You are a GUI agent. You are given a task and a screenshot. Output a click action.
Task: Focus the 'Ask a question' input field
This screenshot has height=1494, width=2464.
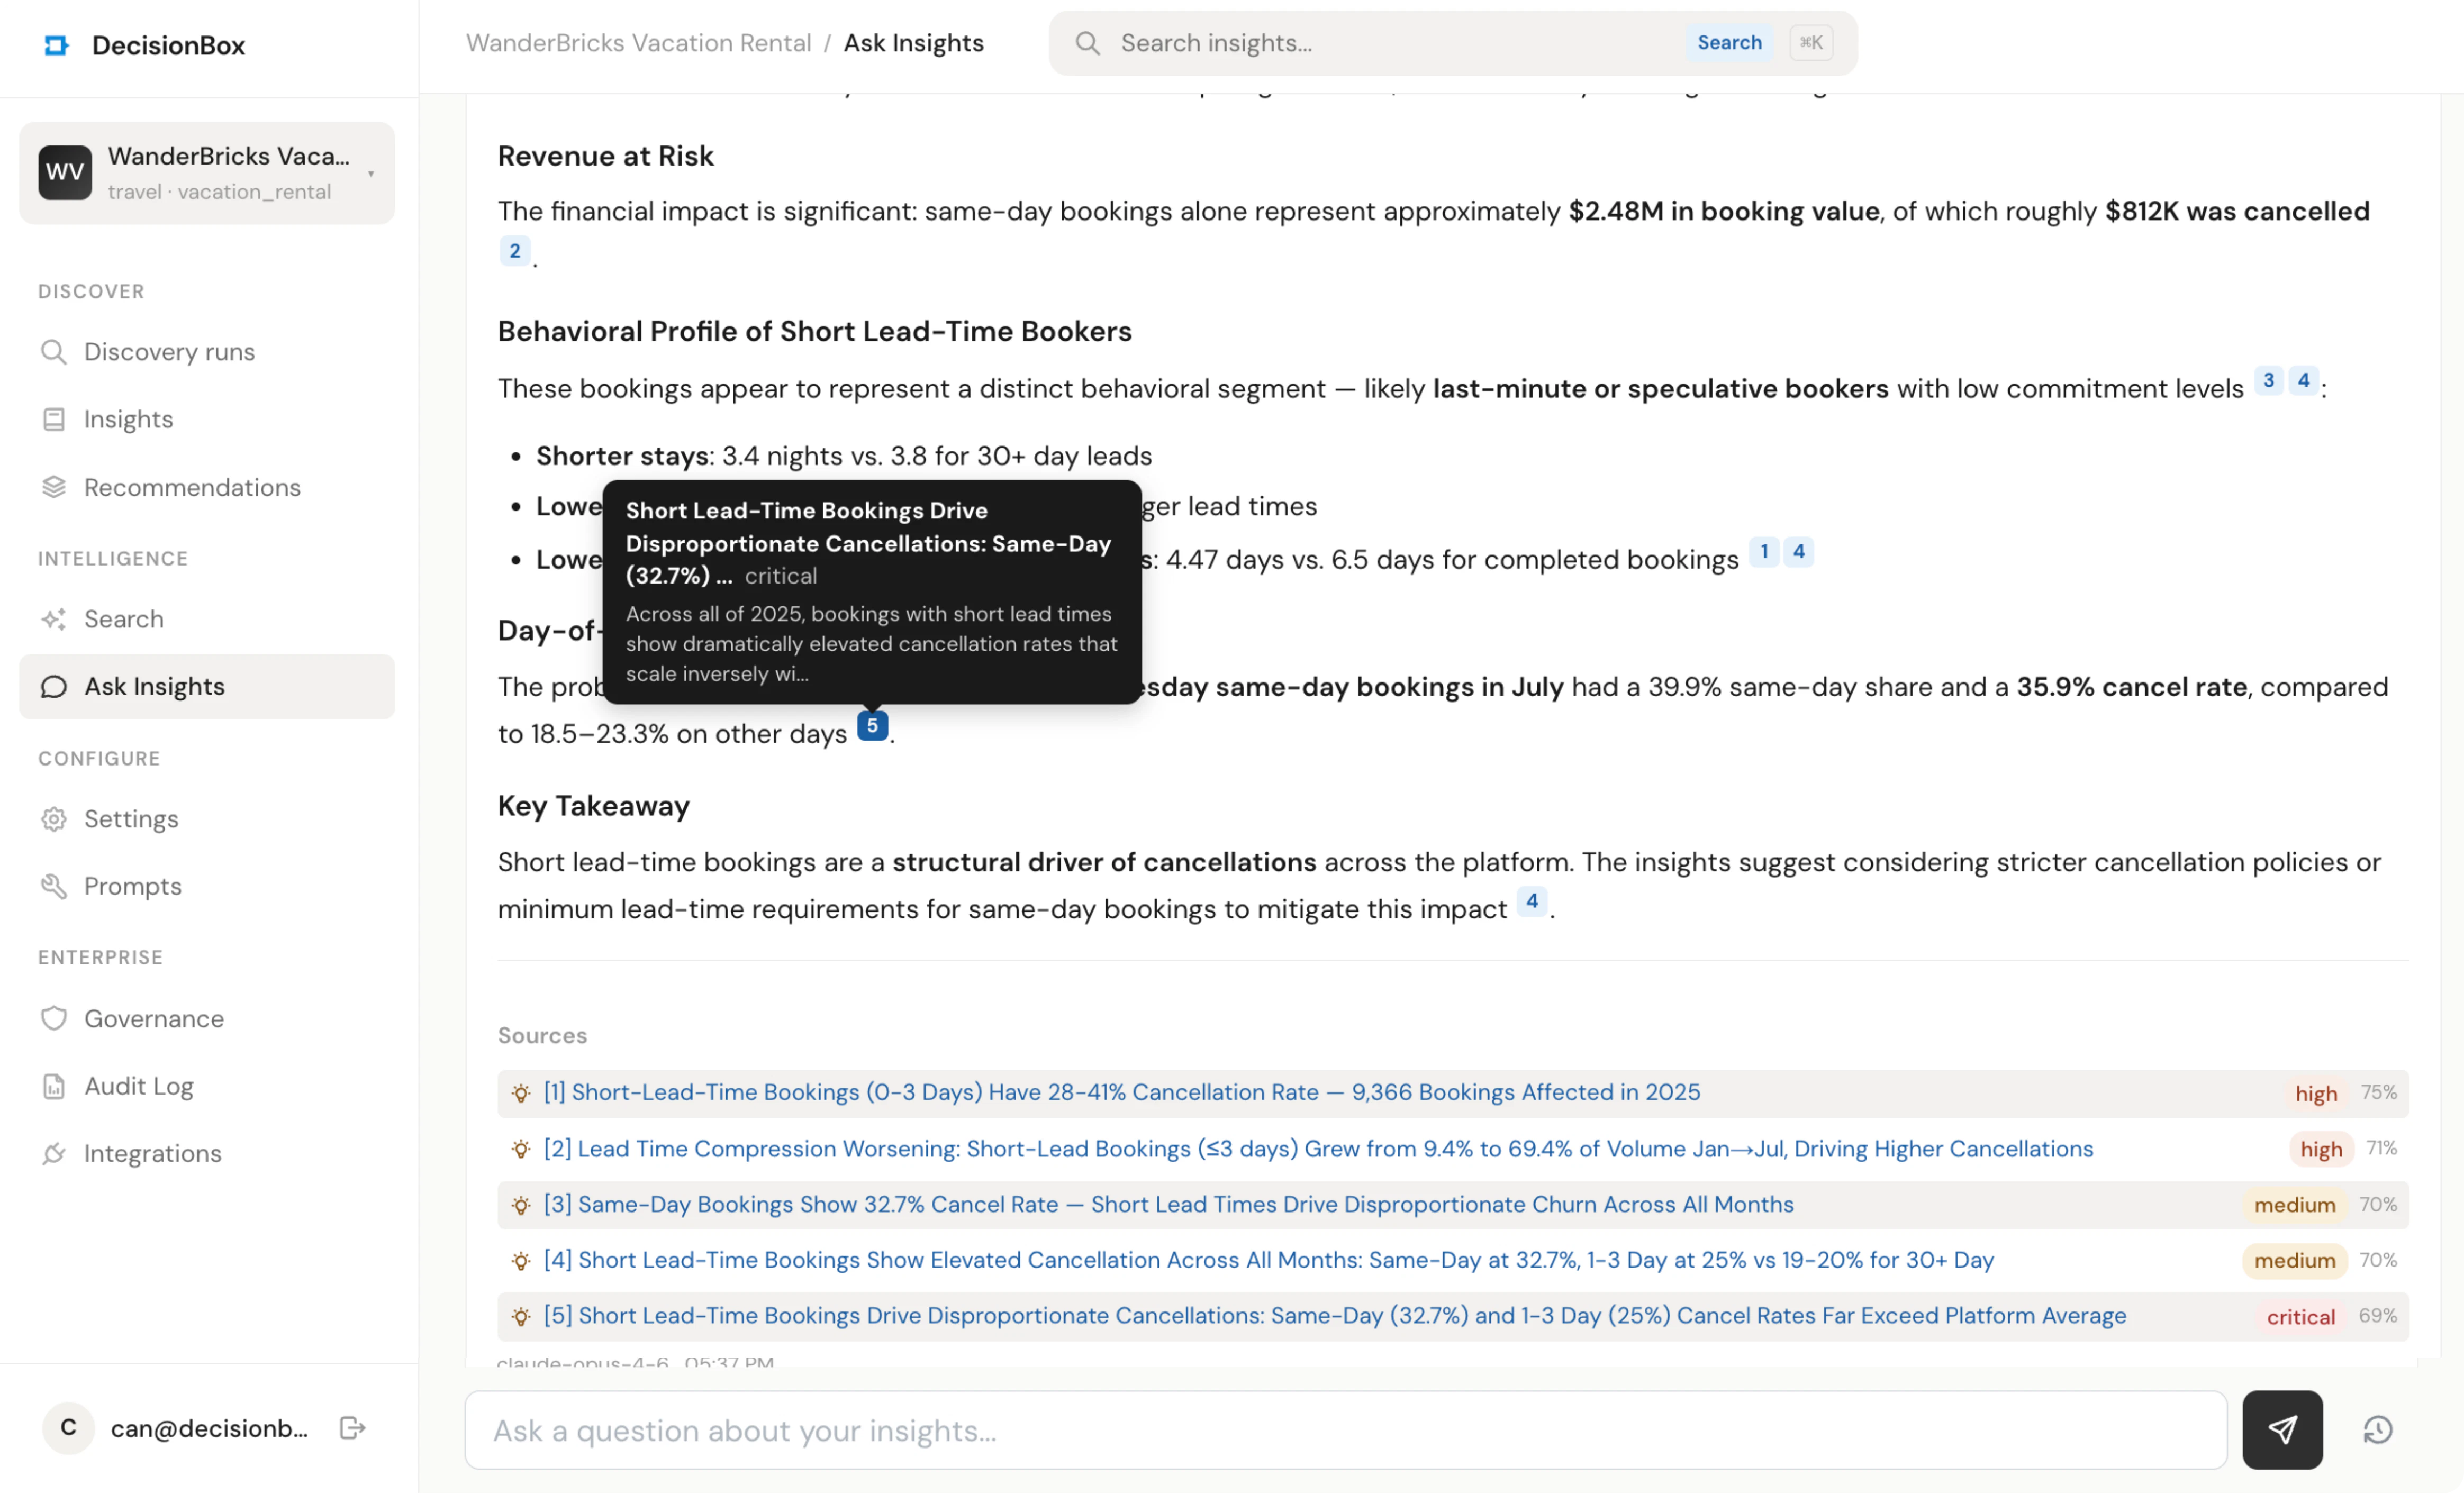(1345, 1430)
